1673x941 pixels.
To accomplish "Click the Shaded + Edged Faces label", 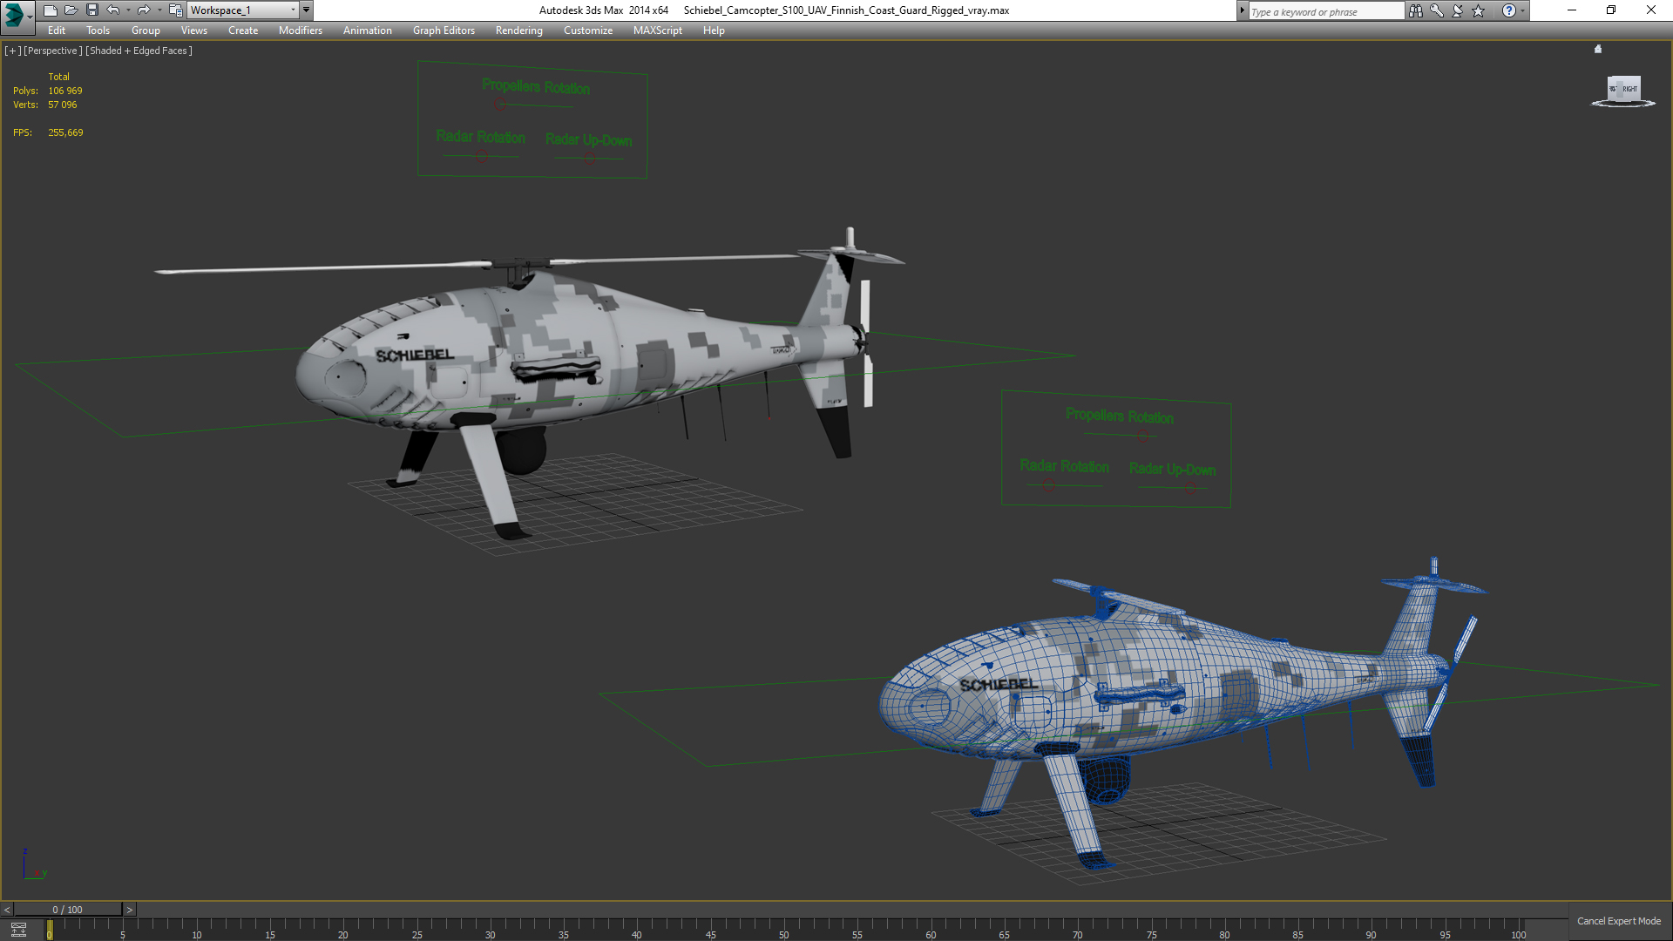I will 139,51.
